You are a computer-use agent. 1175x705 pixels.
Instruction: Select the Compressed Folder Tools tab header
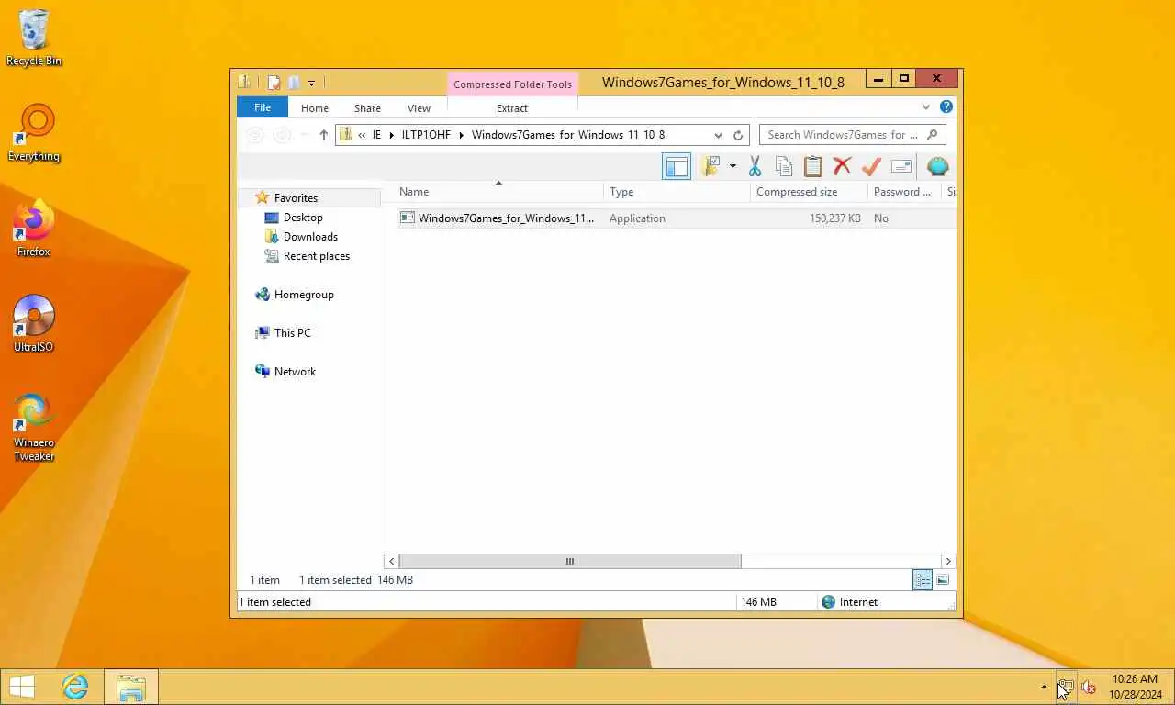[x=512, y=84]
